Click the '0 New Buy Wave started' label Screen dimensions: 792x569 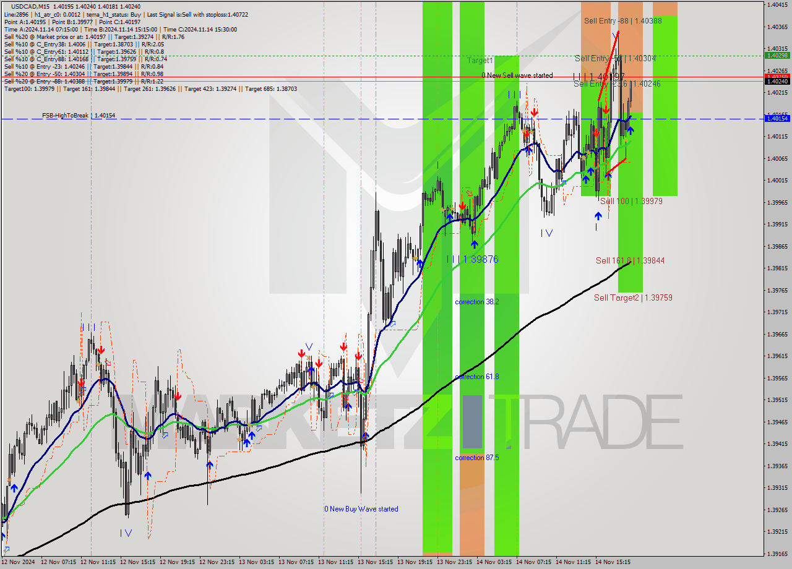pos(361,509)
